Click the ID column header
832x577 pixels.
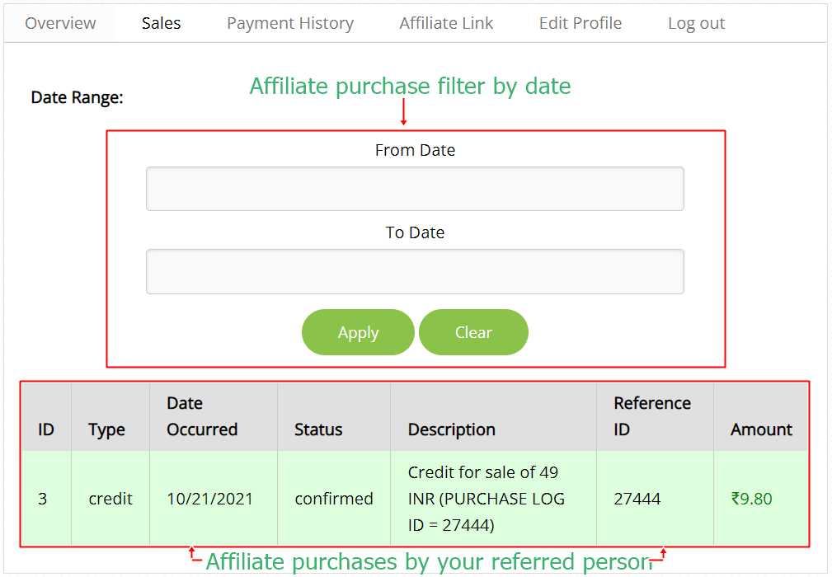click(x=46, y=429)
